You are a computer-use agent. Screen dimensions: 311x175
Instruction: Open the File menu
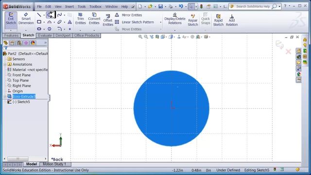point(39,6)
